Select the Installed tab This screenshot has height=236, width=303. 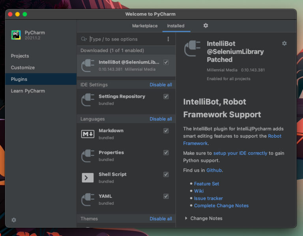176,26
